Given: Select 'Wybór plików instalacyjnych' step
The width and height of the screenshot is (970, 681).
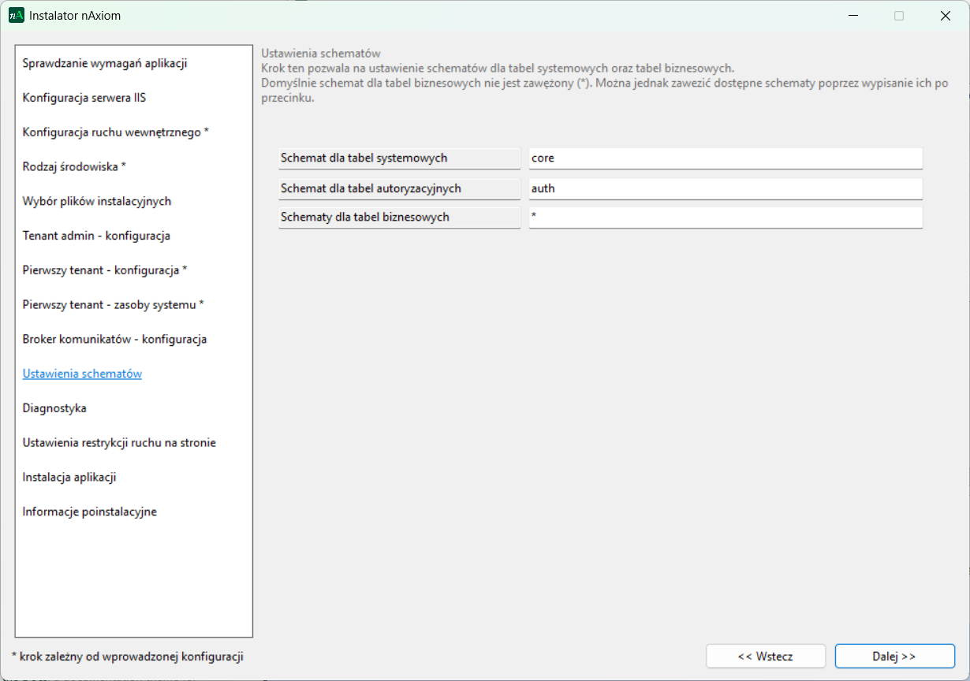Looking at the screenshot, I should point(97,201).
